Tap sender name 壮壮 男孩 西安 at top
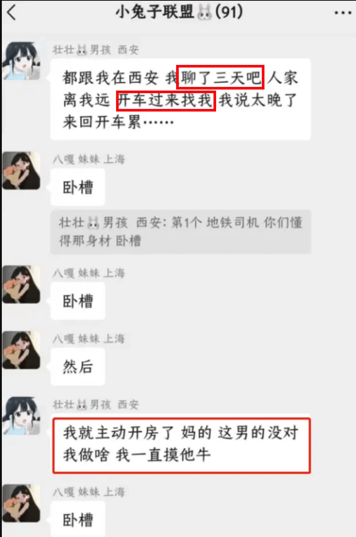This screenshot has width=356, height=537. [96, 50]
